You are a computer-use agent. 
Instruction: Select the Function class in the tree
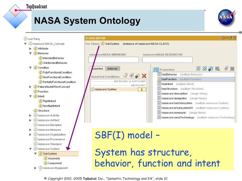click(43, 92)
